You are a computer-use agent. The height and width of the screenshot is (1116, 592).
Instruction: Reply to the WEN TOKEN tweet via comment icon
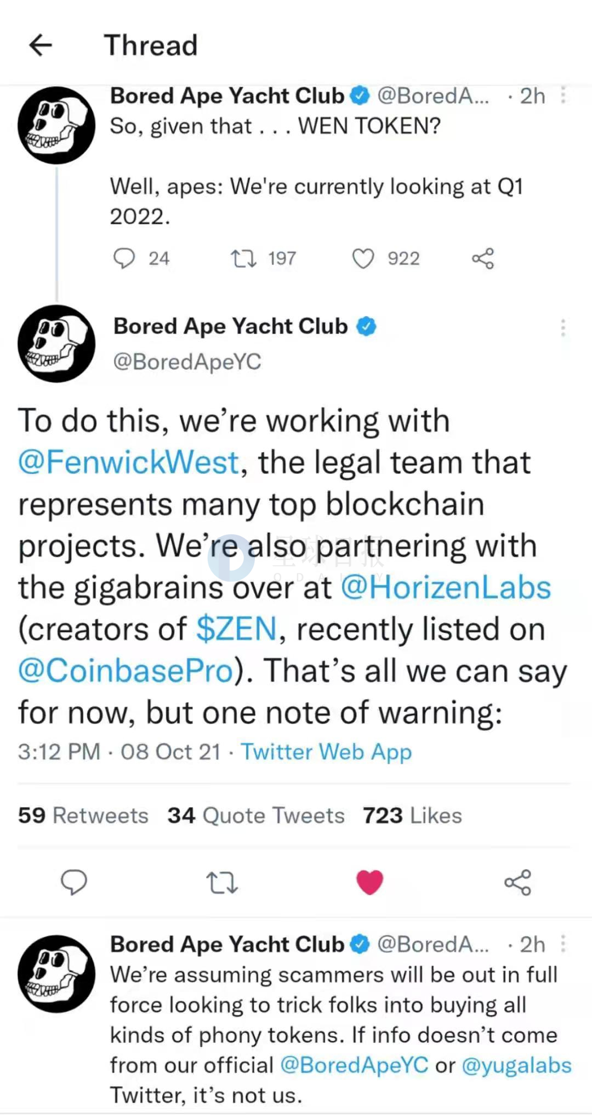click(x=124, y=258)
